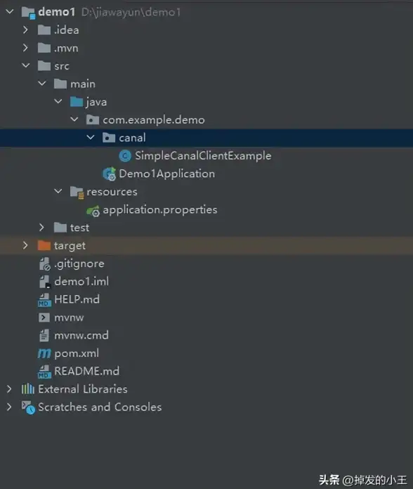Click the .gitignore file icon

click(44, 264)
